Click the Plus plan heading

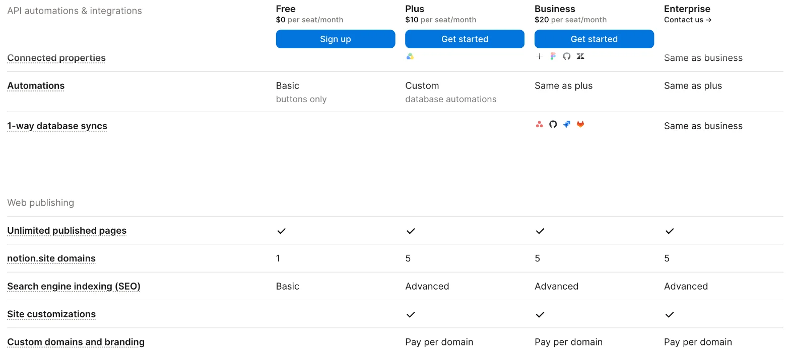point(415,9)
